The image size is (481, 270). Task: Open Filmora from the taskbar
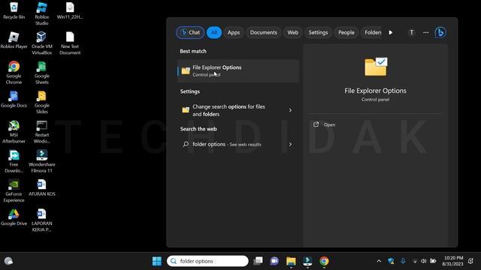click(x=307, y=261)
